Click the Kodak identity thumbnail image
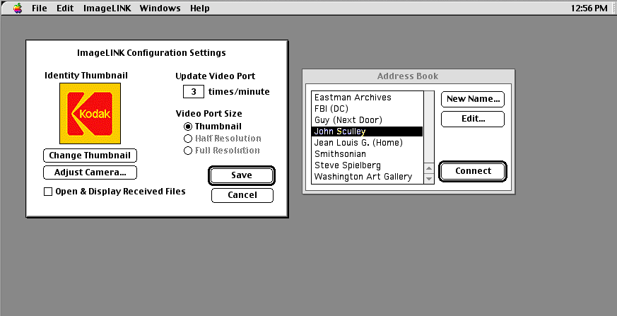This screenshot has width=617, height=316. point(90,113)
